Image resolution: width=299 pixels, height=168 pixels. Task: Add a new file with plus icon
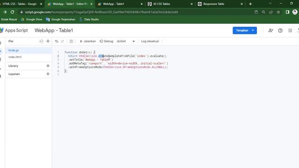pyautogui.click(x=48, y=41)
